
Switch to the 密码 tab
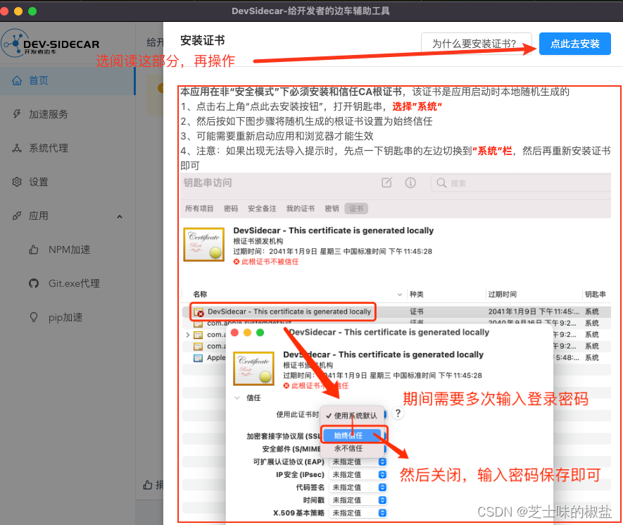[x=231, y=209]
